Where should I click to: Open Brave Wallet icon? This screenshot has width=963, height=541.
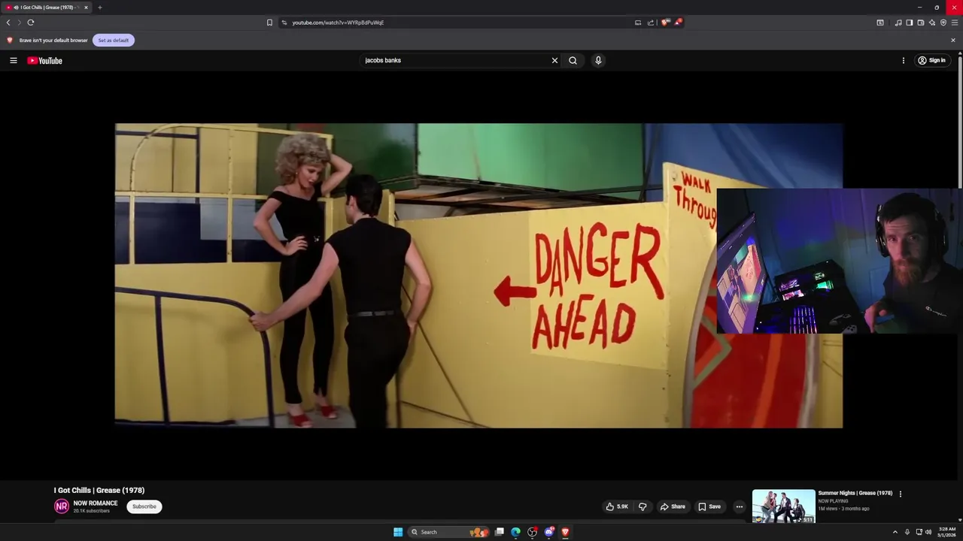pyautogui.click(x=921, y=23)
